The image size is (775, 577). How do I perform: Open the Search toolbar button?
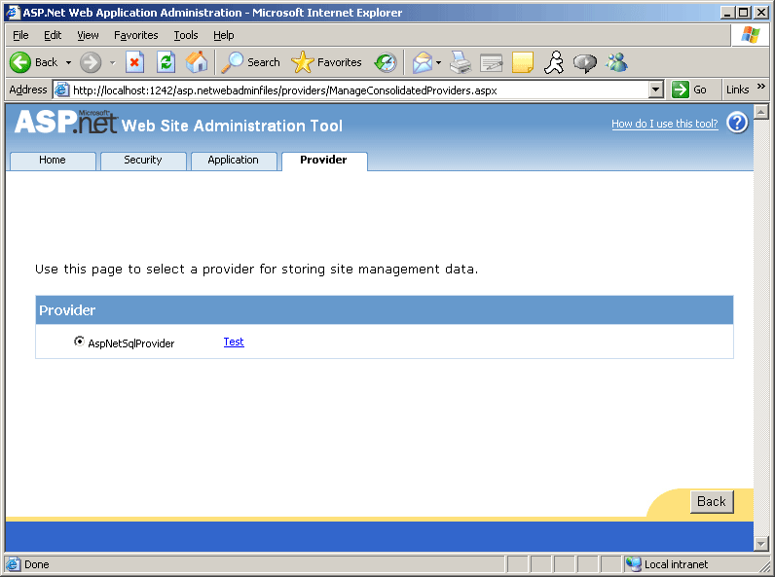251,62
